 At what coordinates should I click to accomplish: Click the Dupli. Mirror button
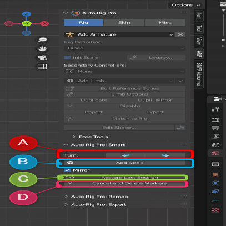[155, 100]
